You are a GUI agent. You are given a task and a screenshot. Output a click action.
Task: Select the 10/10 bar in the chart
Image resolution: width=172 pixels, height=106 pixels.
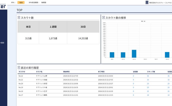coord(167,55)
